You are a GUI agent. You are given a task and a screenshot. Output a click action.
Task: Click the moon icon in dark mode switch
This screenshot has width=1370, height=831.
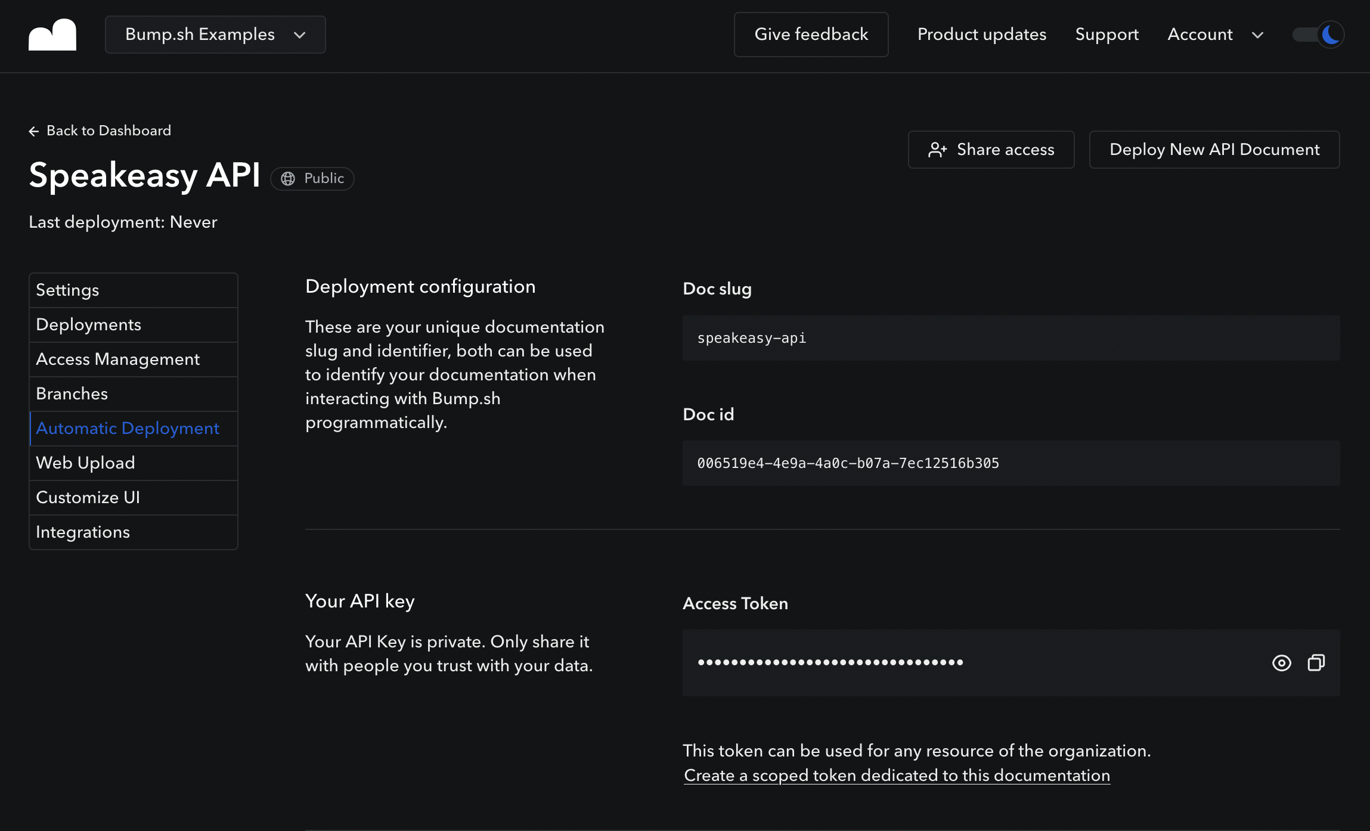[x=1330, y=35]
